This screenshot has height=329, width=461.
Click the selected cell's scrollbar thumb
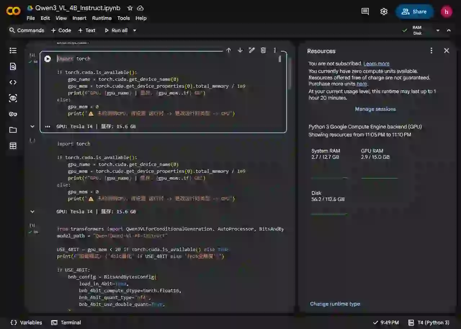[279, 59]
